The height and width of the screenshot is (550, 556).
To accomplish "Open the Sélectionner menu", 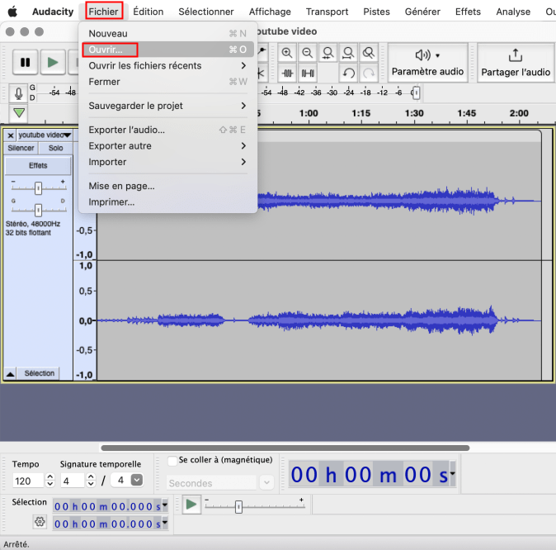I will tap(206, 12).
